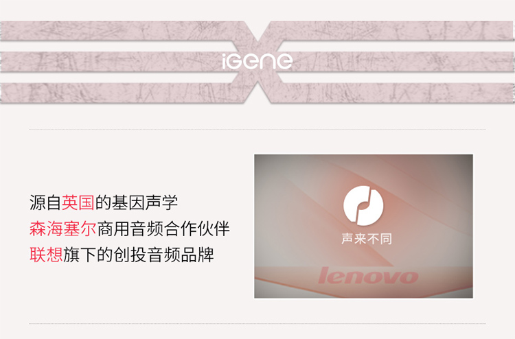
Task: Click the text 商用音频合作伙伴
Action: [x=163, y=229]
